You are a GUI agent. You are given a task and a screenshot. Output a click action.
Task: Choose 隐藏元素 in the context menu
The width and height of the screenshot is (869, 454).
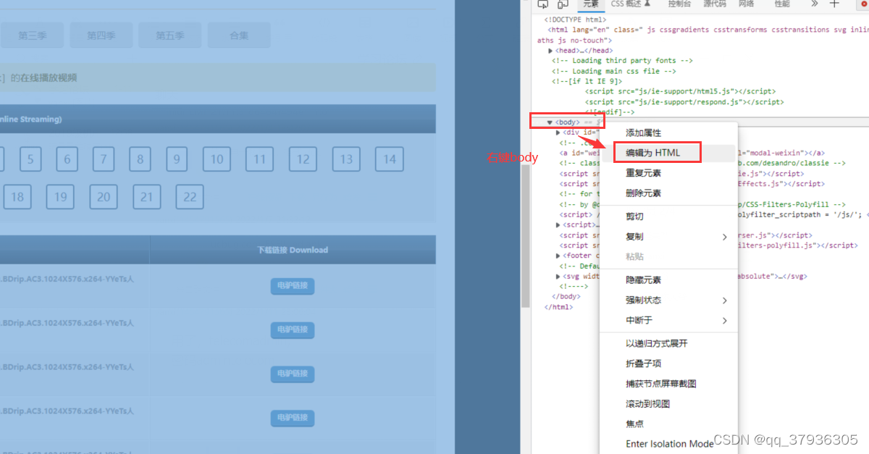[x=668, y=280]
